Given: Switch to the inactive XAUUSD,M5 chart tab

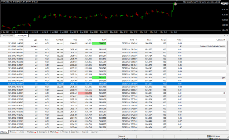Looking at the screenshot, I should (8, 36).
